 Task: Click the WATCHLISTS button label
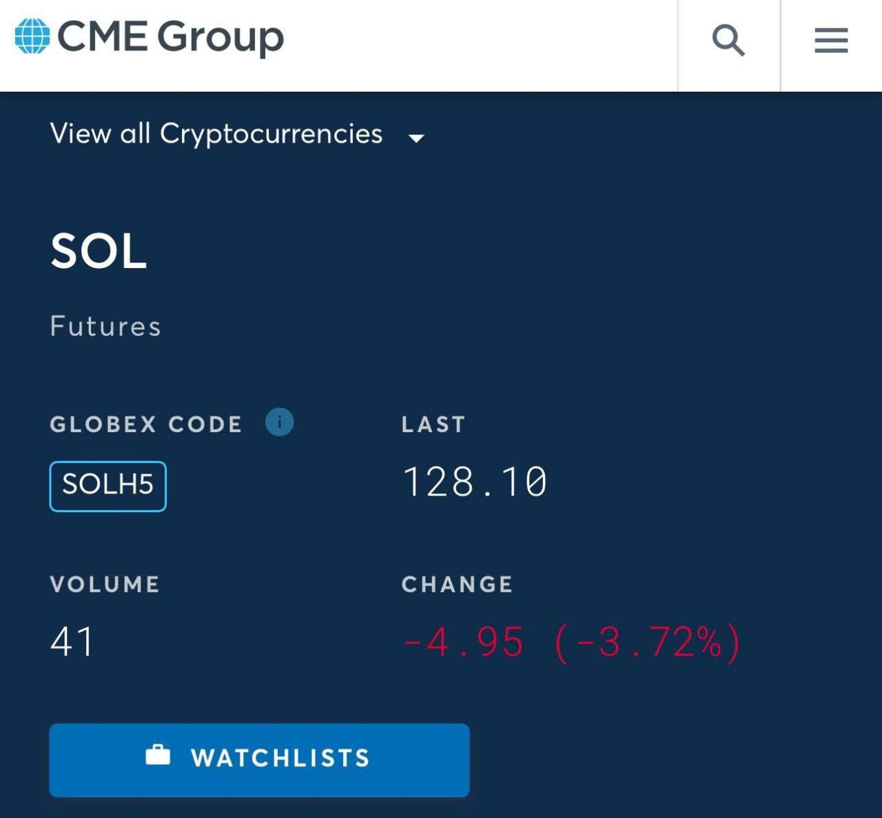[x=280, y=758]
